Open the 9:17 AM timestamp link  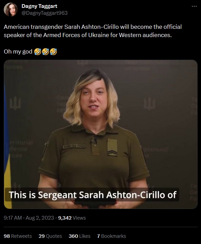coord(13,218)
